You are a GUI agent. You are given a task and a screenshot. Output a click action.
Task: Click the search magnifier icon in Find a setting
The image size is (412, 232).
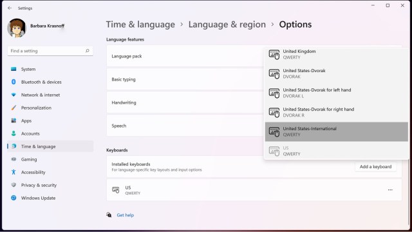point(88,51)
